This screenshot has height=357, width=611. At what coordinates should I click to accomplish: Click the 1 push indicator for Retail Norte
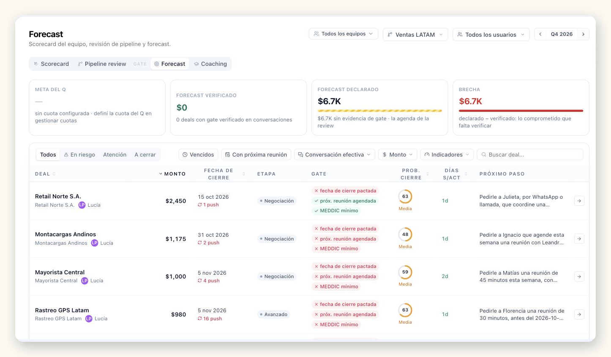(208, 205)
